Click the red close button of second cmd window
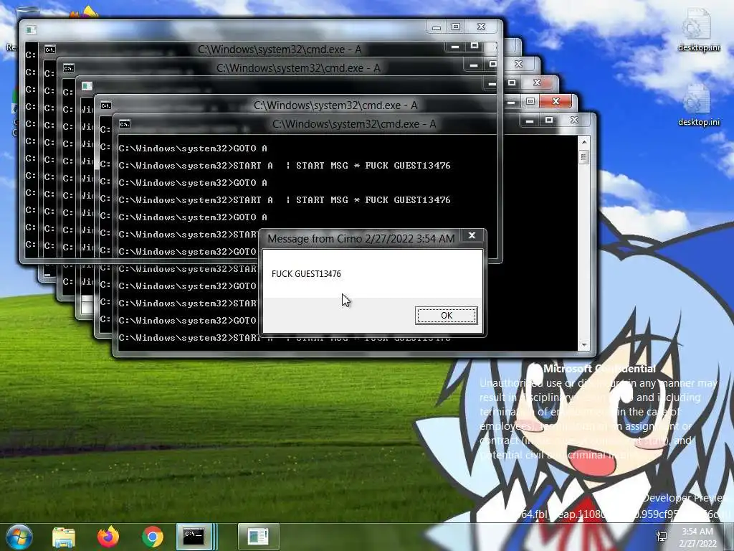The image size is (734, 551). pos(556,101)
